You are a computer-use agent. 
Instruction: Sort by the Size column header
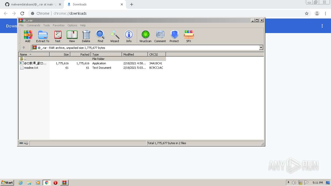coord(60,55)
